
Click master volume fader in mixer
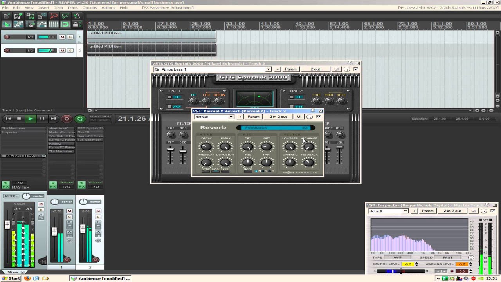pos(7,224)
